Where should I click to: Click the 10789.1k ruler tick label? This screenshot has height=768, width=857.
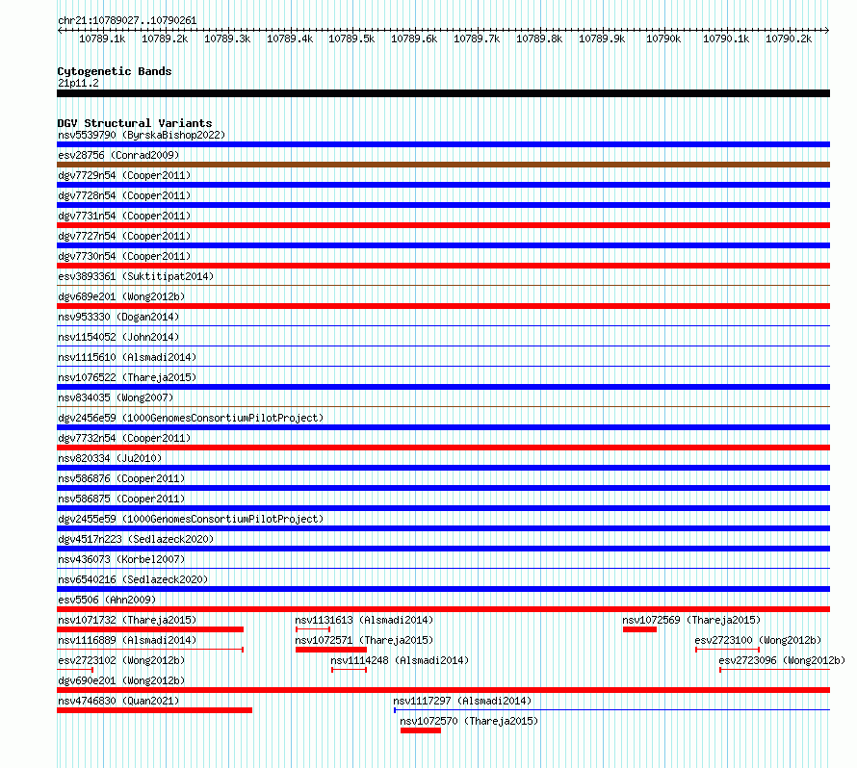pyautogui.click(x=102, y=38)
